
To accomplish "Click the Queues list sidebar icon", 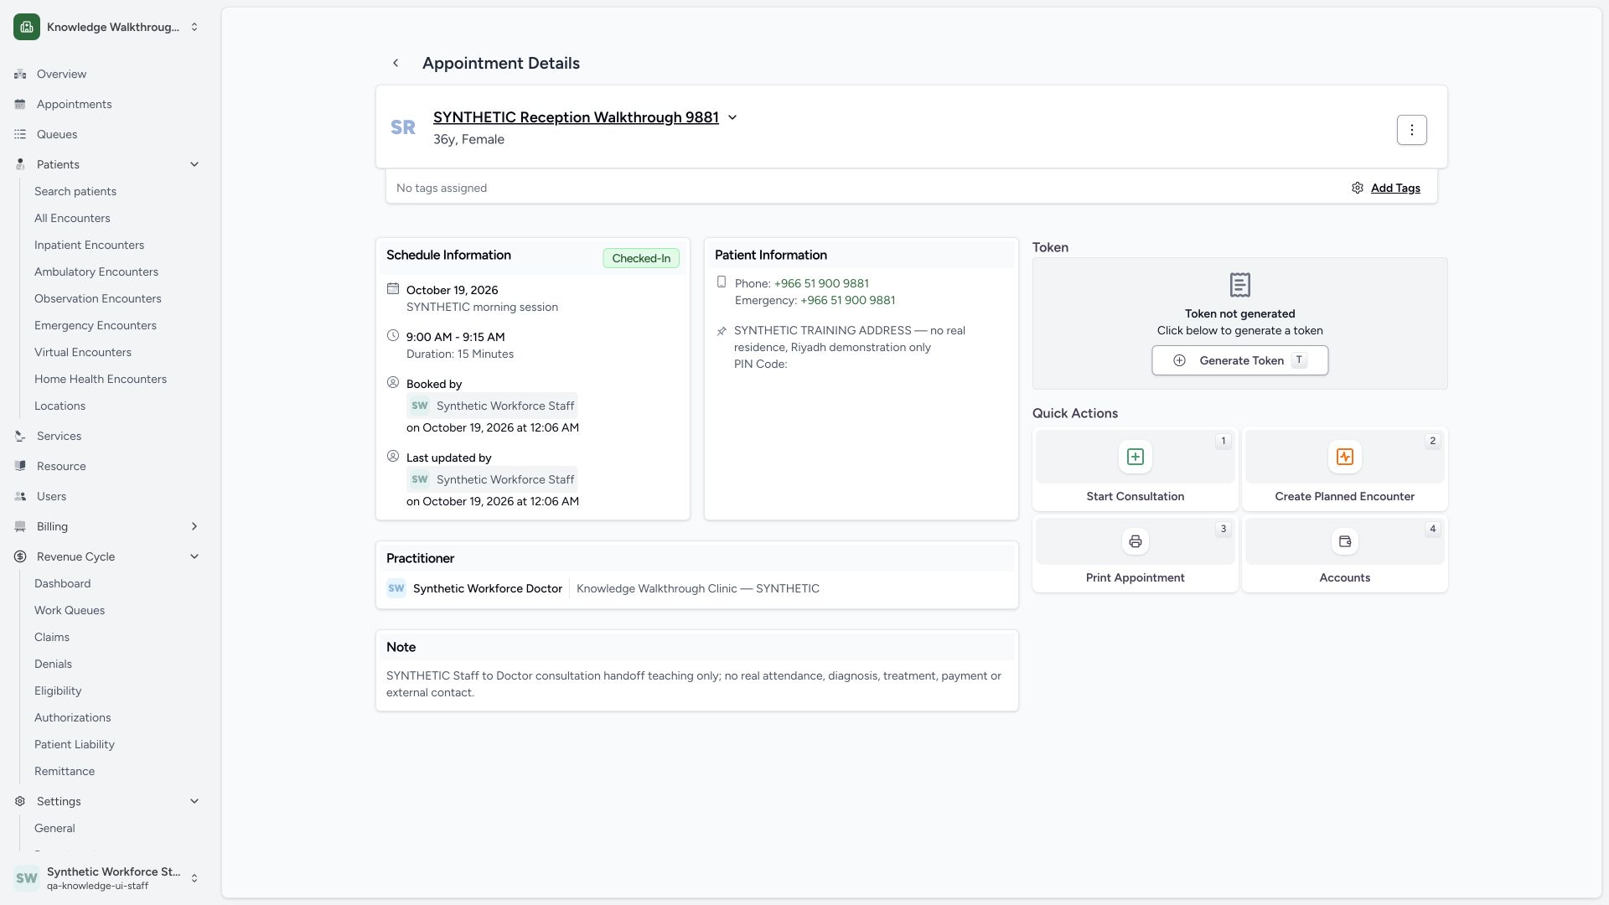I will click(20, 134).
